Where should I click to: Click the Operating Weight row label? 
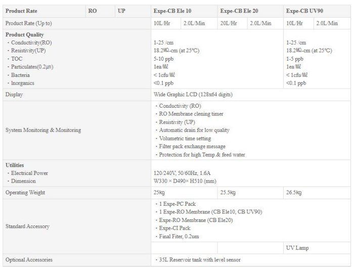point(25,193)
